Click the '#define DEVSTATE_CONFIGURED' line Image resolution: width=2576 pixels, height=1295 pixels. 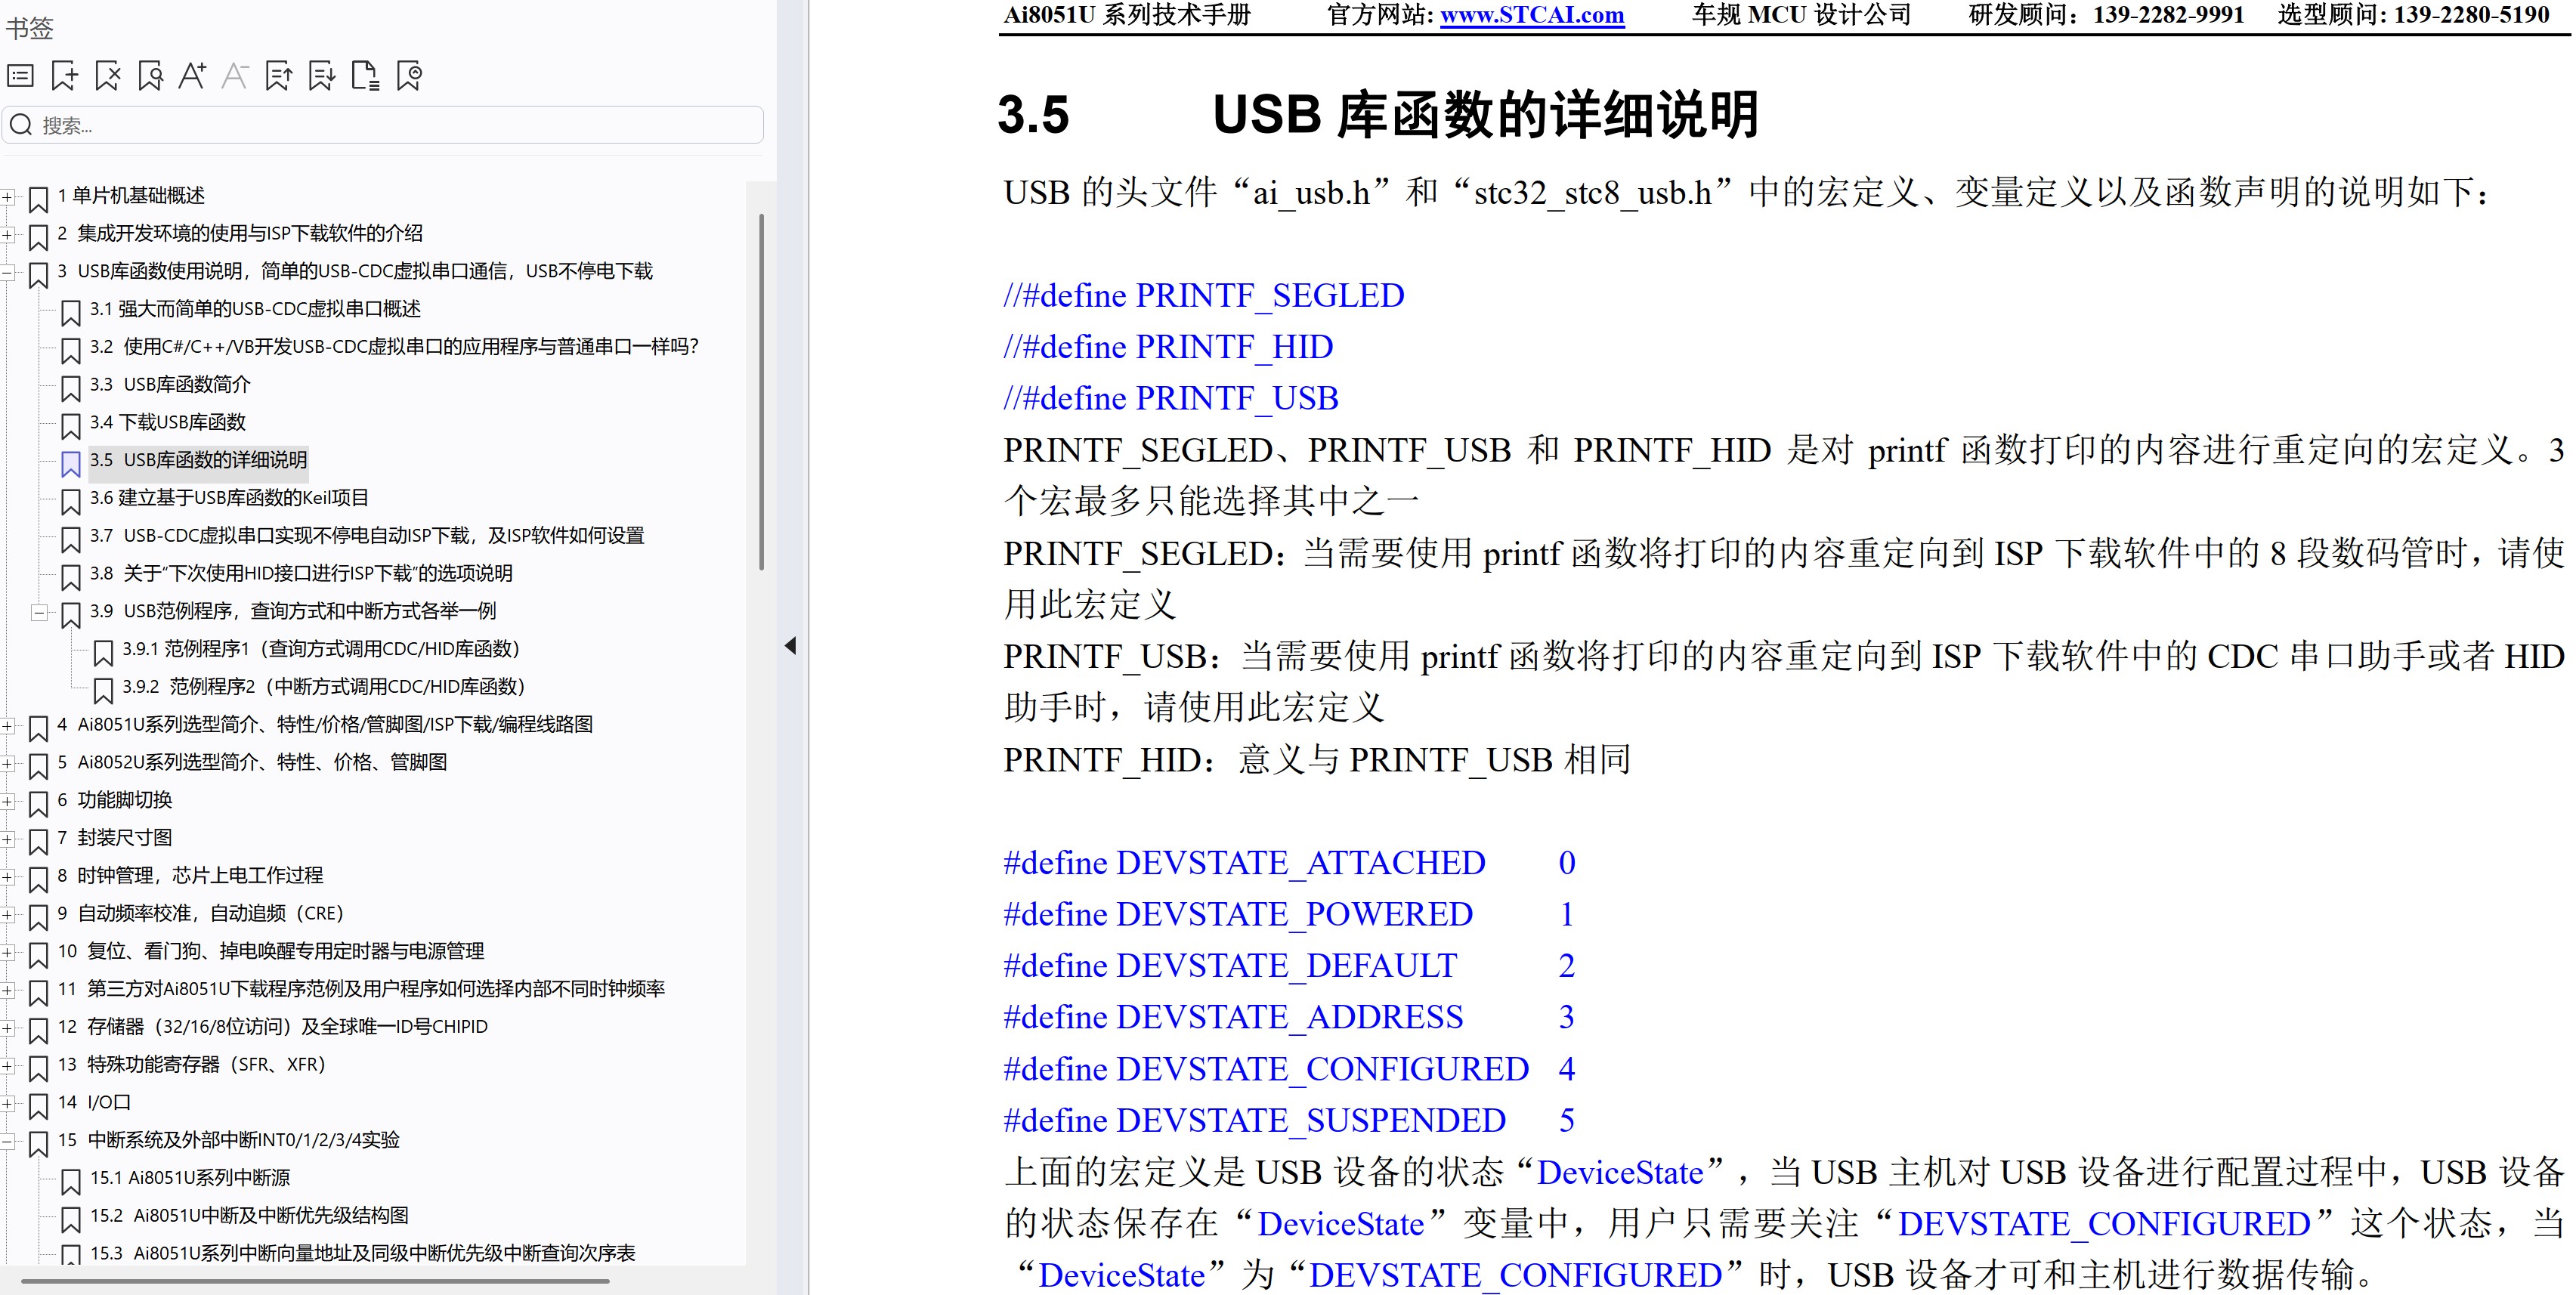pos(1289,1069)
